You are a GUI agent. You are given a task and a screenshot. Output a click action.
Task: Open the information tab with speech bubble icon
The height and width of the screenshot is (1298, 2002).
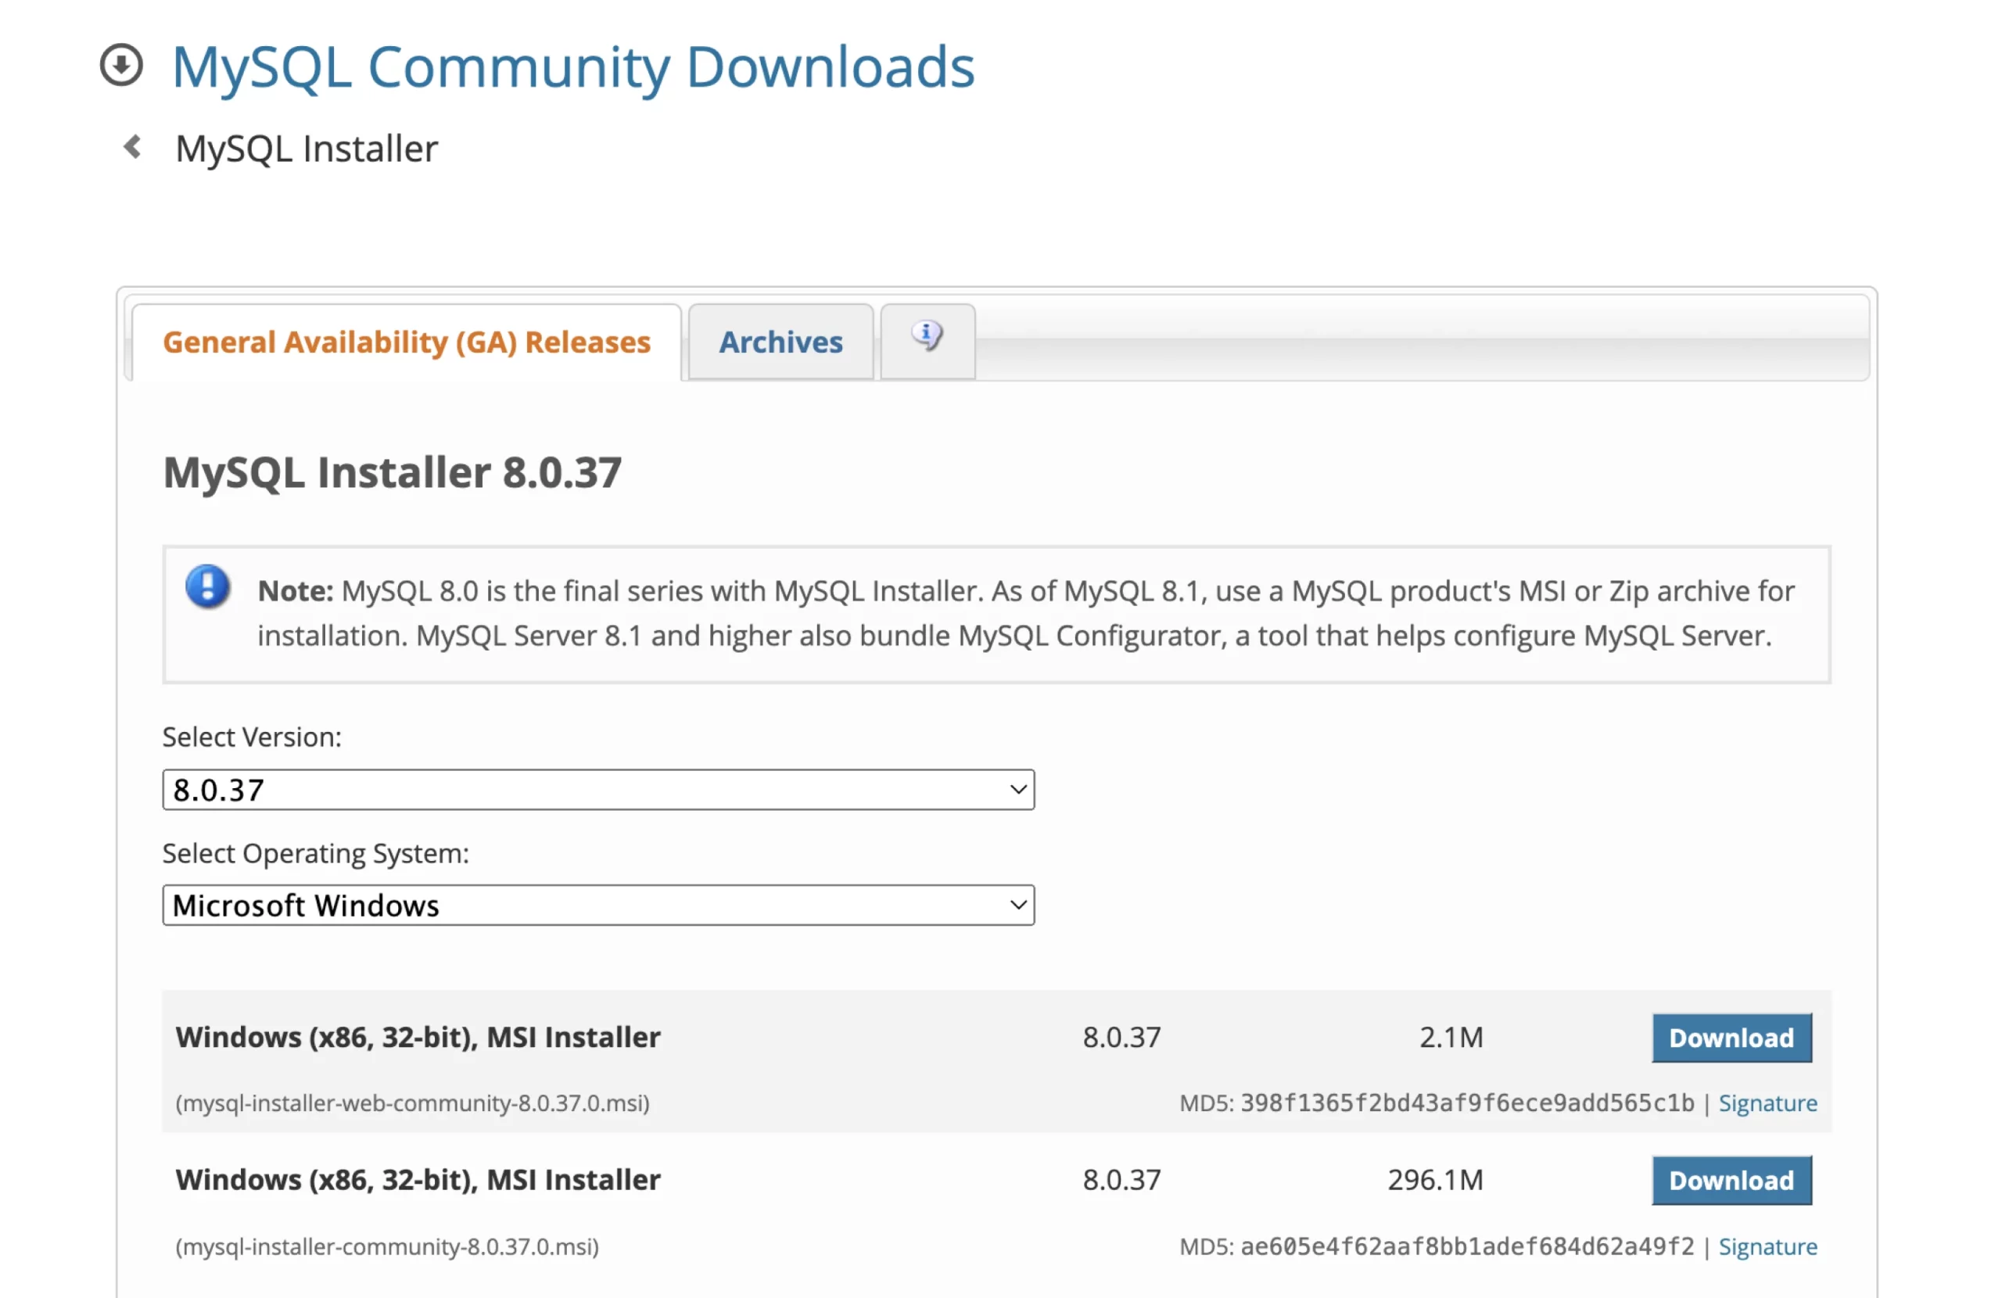pos(927,341)
